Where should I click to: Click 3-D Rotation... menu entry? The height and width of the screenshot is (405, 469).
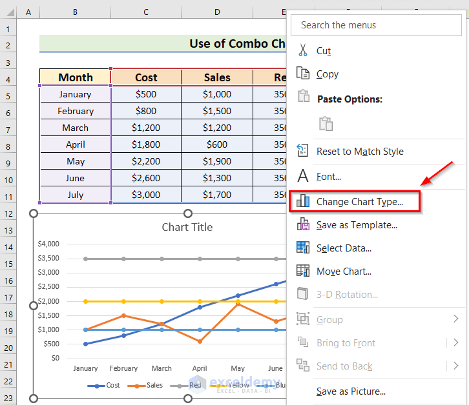[x=348, y=295]
